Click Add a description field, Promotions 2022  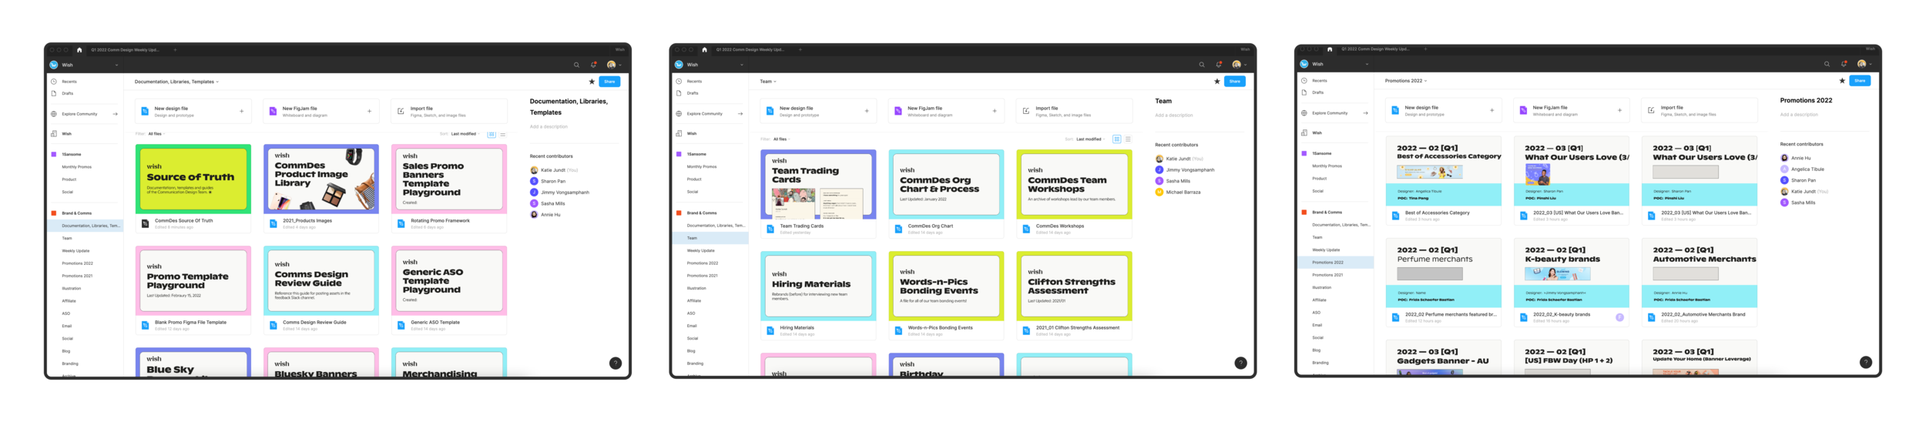click(1799, 115)
